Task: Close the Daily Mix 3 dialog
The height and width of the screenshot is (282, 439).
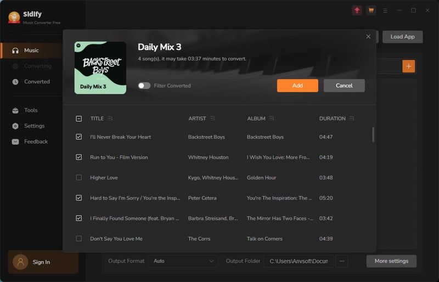Action: pos(368,37)
